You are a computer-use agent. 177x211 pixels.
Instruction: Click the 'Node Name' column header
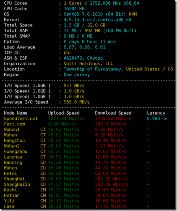(16, 113)
